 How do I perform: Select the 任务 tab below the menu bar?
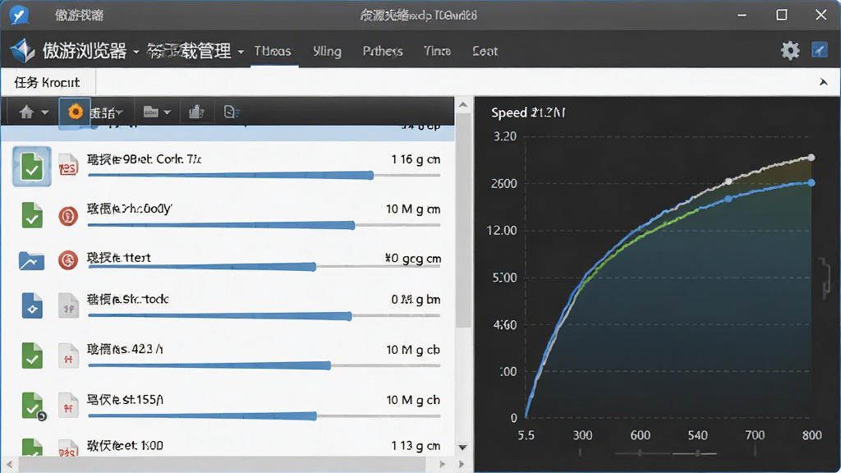[x=47, y=83]
